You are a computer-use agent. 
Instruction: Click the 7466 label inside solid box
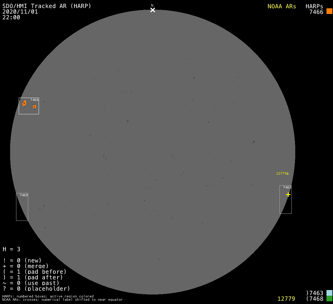[34, 100]
